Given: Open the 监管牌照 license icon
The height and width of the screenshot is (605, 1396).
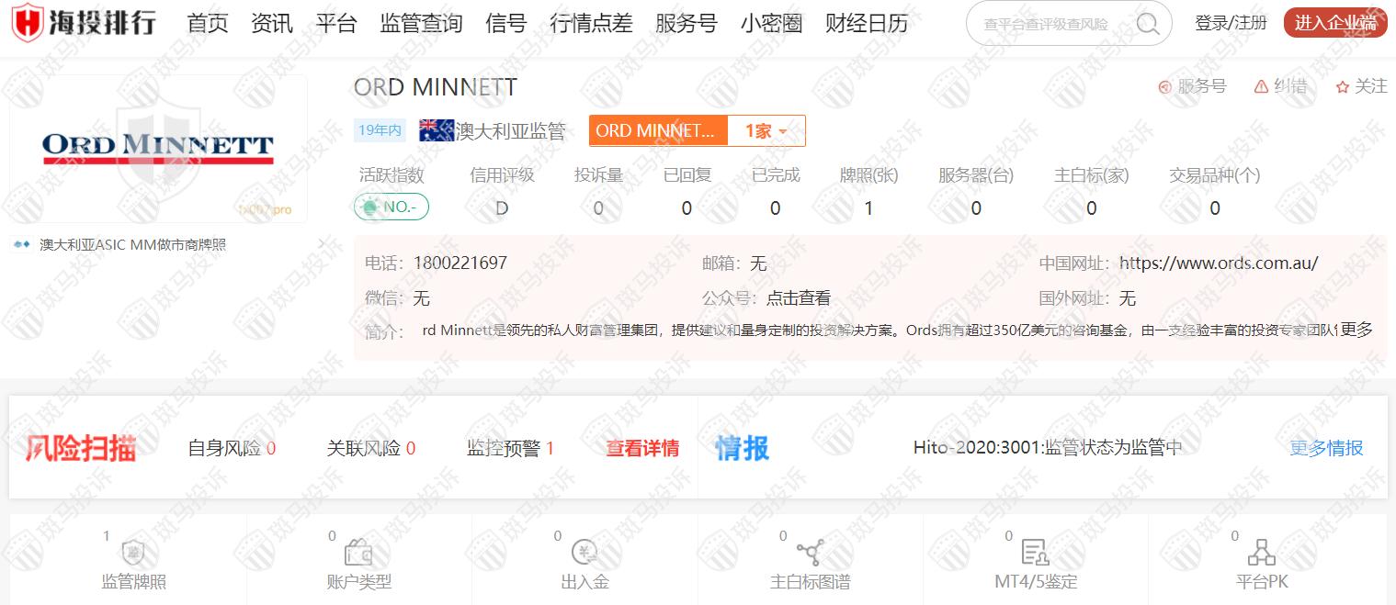Looking at the screenshot, I should pos(134,553).
